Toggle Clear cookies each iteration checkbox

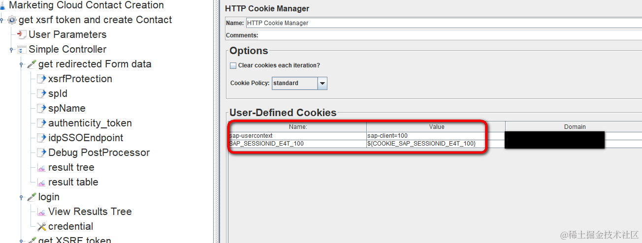click(x=233, y=65)
